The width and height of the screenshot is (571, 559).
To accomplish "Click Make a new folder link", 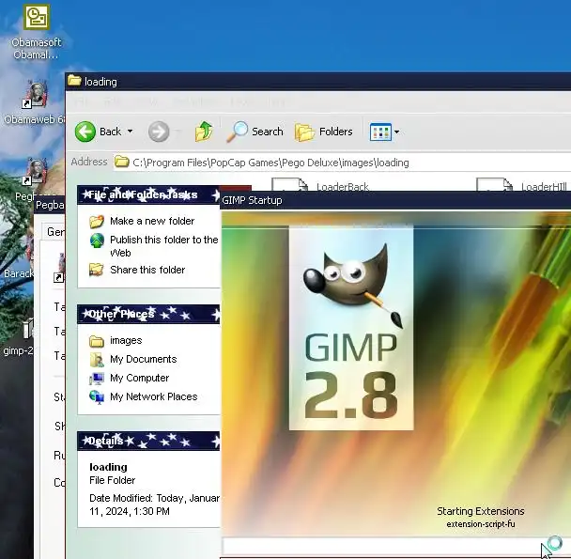I will pos(152,221).
